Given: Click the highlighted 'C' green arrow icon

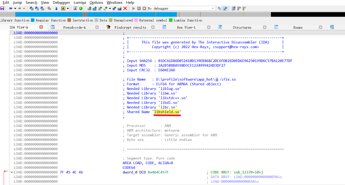Looking at the screenshot, I should (225, 8).
